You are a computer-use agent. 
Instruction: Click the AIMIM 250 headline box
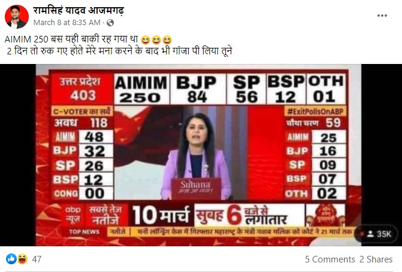pyautogui.click(x=141, y=89)
